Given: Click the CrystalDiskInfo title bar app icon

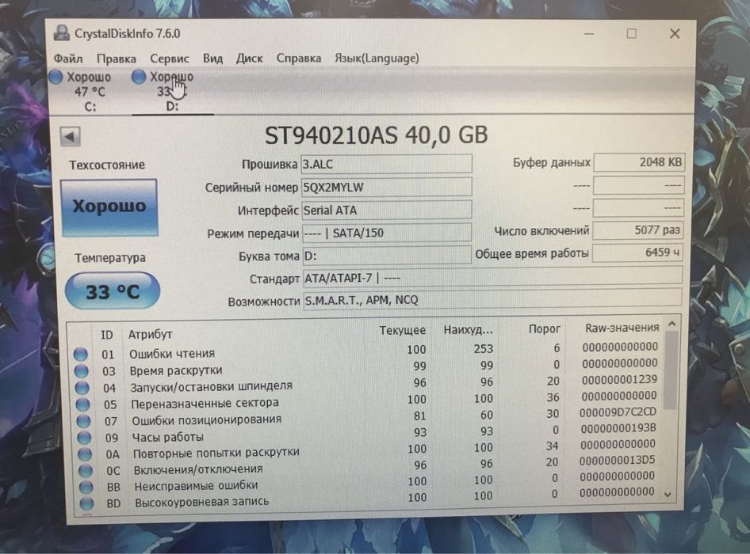Looking at the screenshot, I should coord(61,33).
